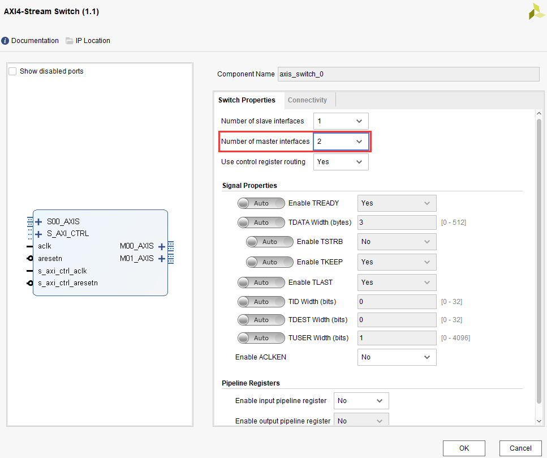Switch to the Connectivity tab

307,100
